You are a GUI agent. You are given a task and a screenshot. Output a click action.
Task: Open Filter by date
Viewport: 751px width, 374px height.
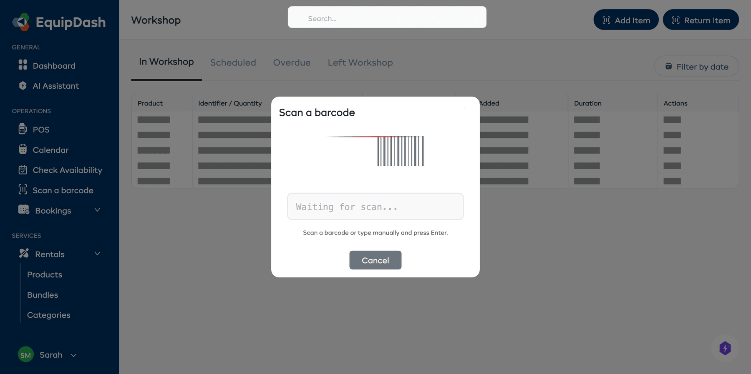[x=696, y=66]
